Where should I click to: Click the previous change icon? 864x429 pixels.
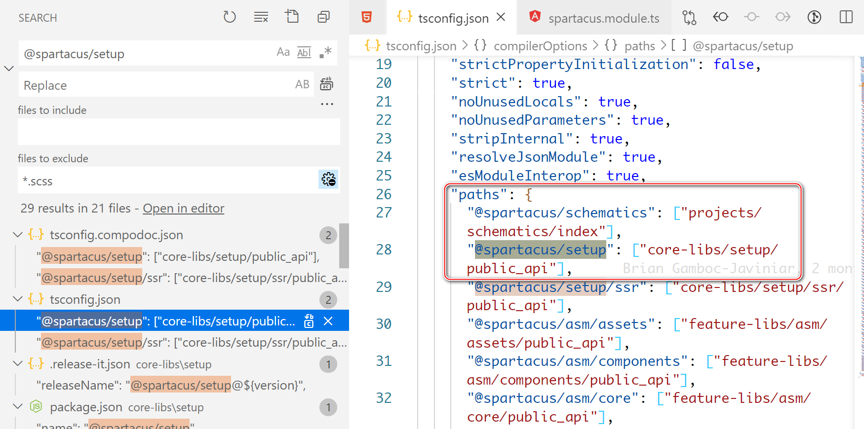click(x=751, y=17)
